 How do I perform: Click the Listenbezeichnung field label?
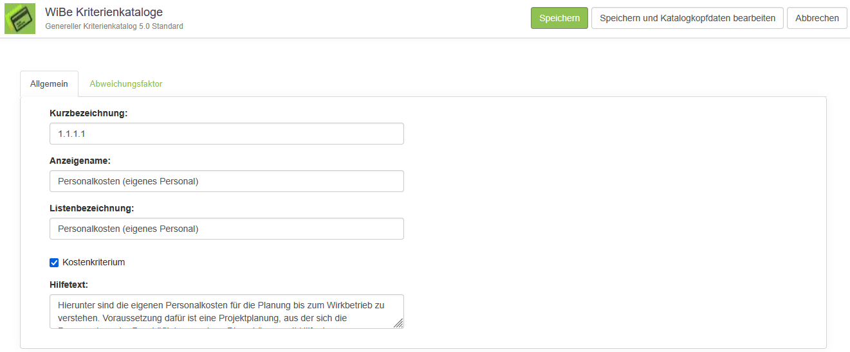(91, 208)
